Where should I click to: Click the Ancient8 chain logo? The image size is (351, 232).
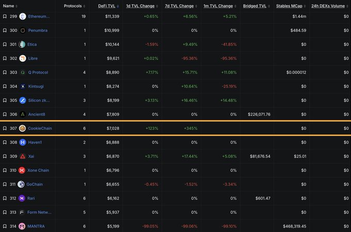[23, 114]
